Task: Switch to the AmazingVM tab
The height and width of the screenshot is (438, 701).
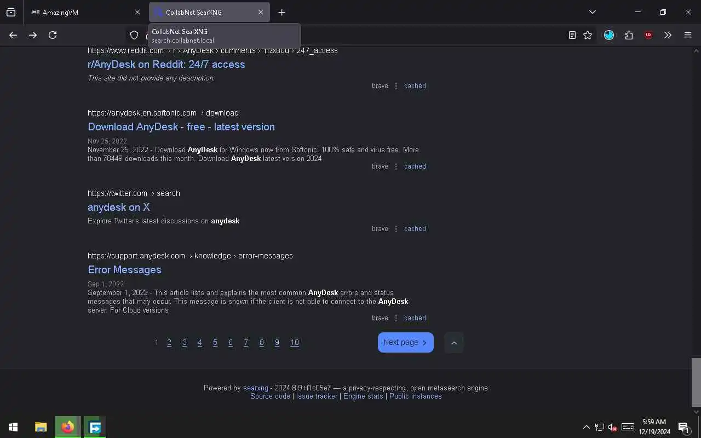Action: pyautogui.click(x=85, y=12)
